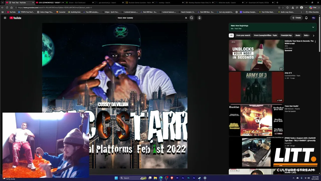Screen dimensions: 321x181
Task: Show hidden system tray icons
Action: click(294, 178)
